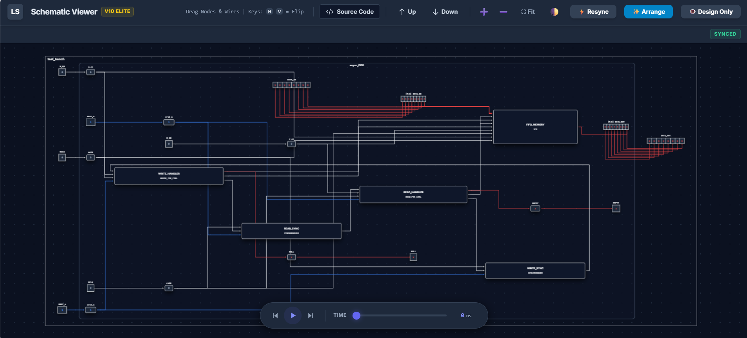Viewport: 747px width, 338px height.
Task: Select the READ_HANDLER block
Action: pyautogui.click(x=413, y=194)
